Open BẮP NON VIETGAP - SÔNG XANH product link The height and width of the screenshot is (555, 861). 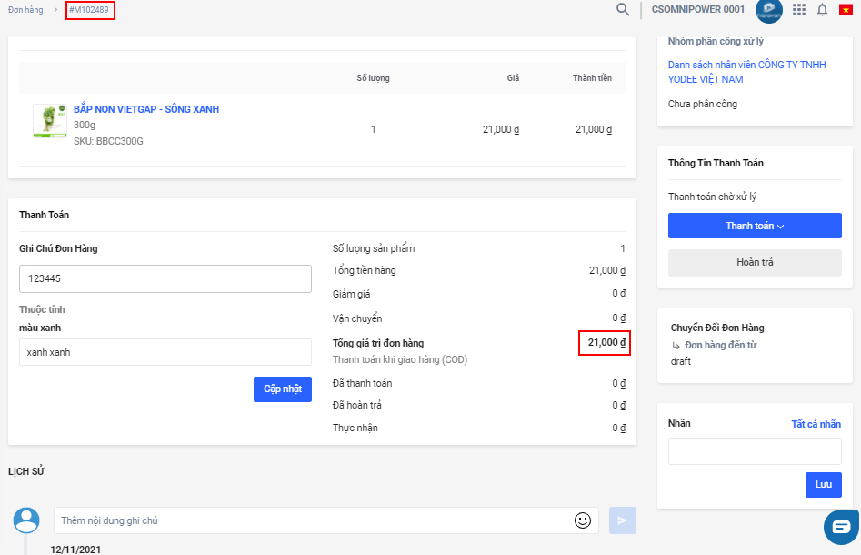145,109
